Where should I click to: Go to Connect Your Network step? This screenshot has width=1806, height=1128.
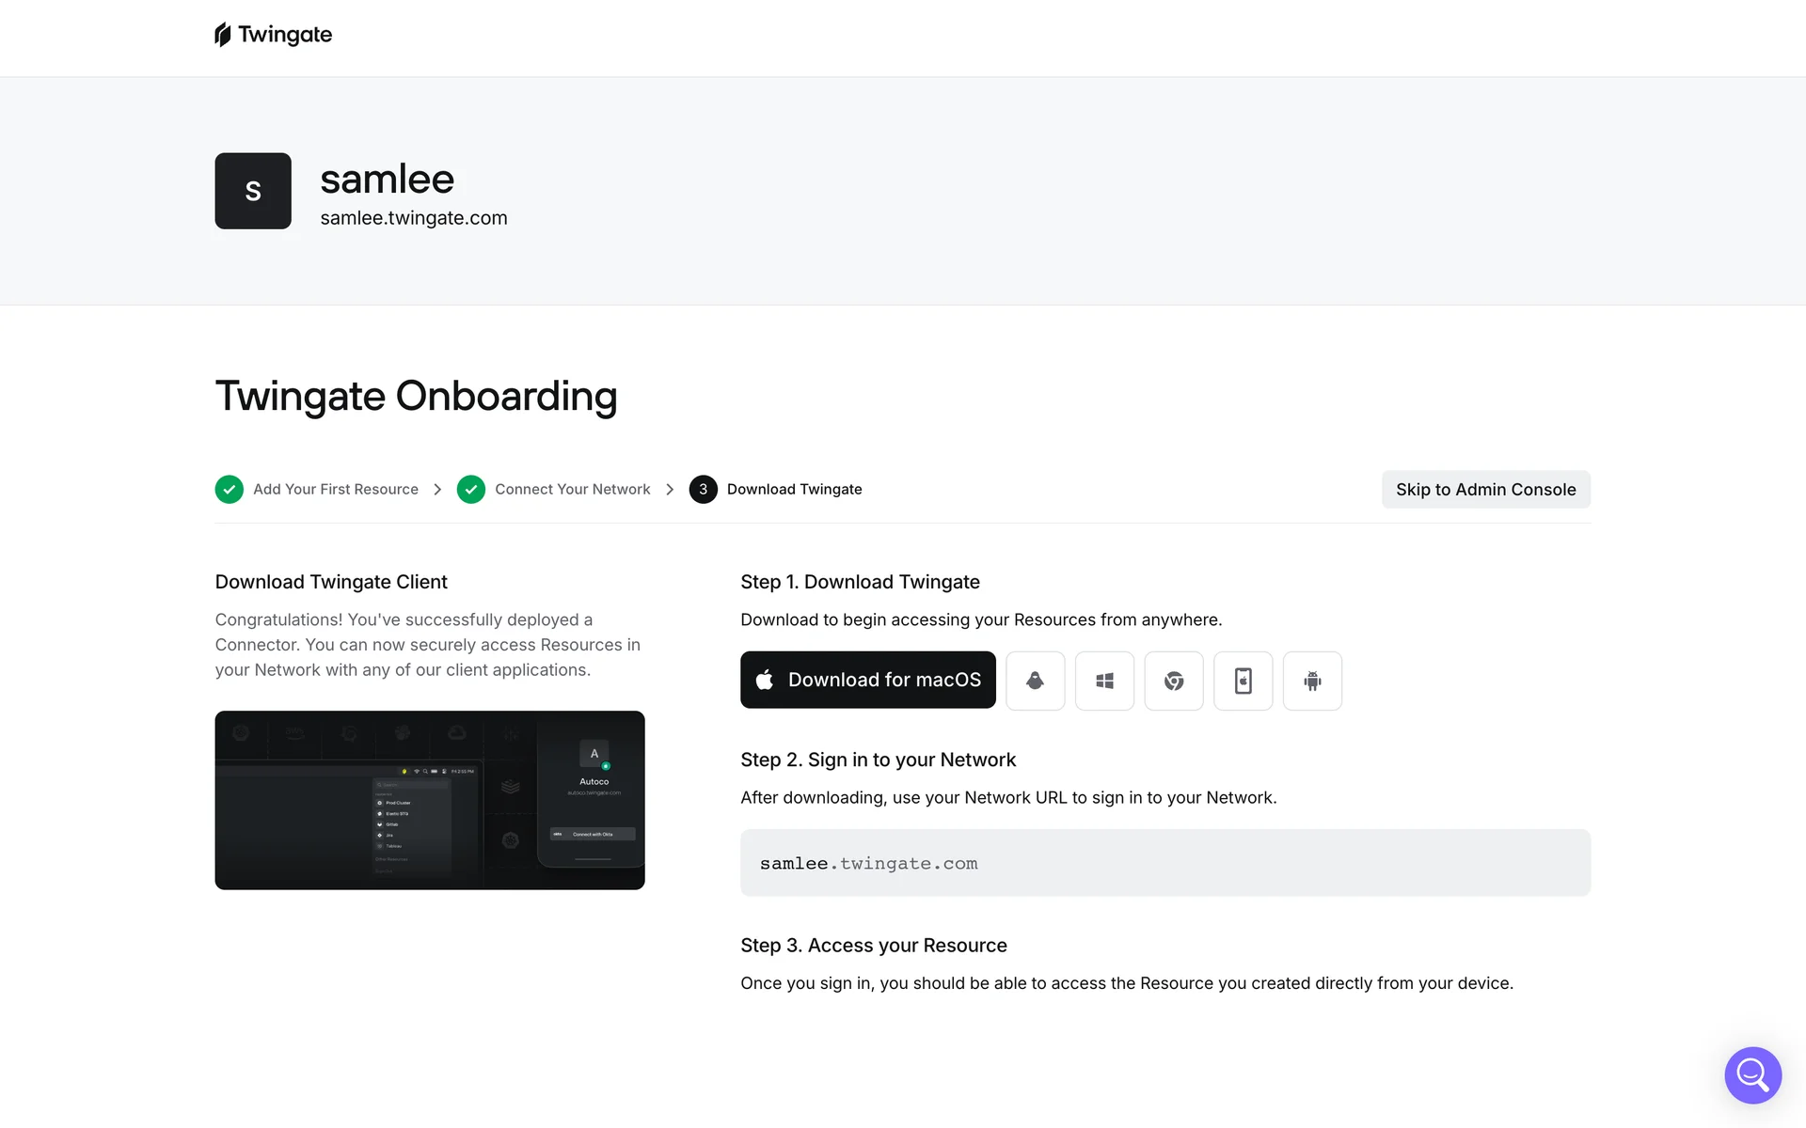tap(572, 489)
